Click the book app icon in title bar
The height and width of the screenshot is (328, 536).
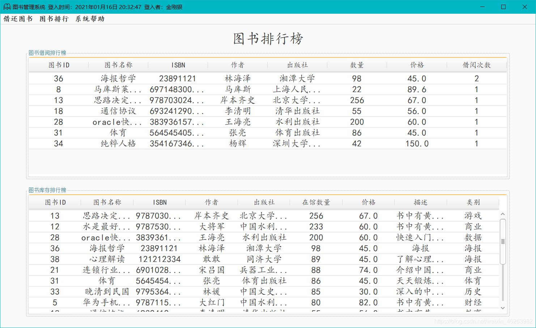(7, 7)
